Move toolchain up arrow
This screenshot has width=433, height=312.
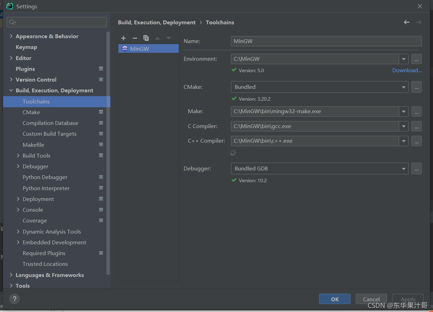pyautogui.click(x=158, y=38)
